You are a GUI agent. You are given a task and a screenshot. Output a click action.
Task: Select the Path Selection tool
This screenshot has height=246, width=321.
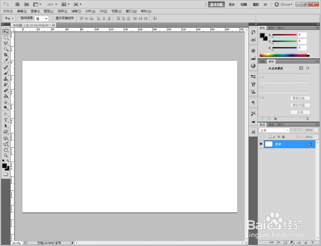pos(6,126)
